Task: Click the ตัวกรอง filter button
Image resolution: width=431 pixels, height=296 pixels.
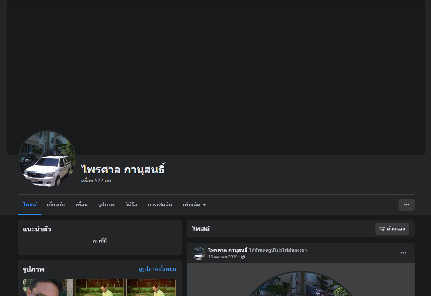Action: pyautogui.click(x=392, y=229)
